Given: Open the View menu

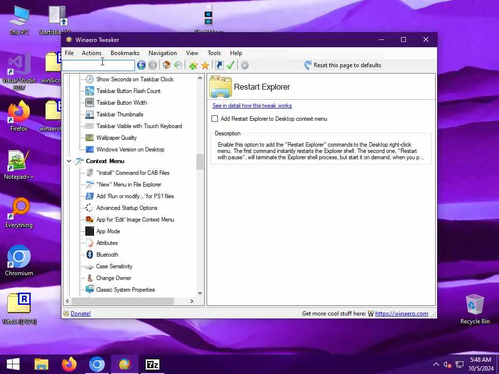Looking at the screenshot, I should click(192, 53).
